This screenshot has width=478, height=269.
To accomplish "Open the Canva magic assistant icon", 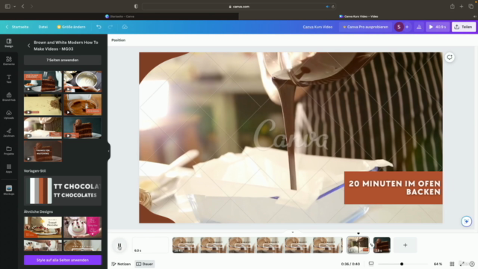I will coord(466,221).
